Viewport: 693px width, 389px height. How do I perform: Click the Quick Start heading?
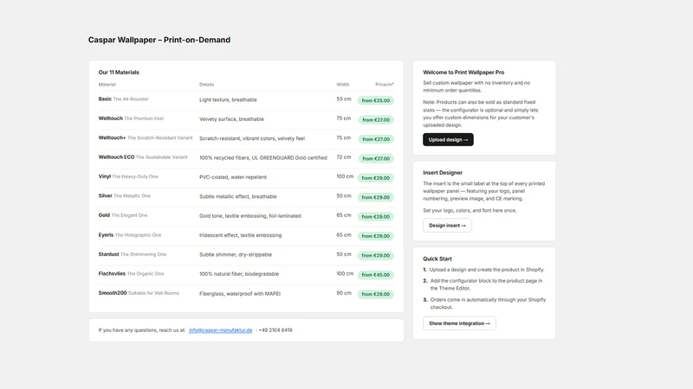point(437,258)
